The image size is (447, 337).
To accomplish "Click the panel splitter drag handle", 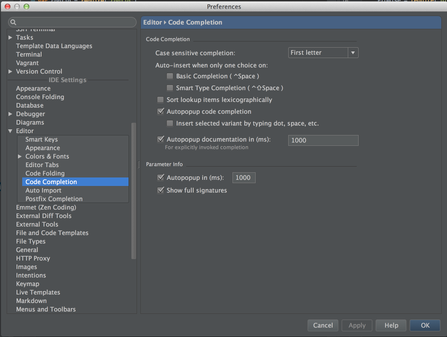I will click(138, 164).
